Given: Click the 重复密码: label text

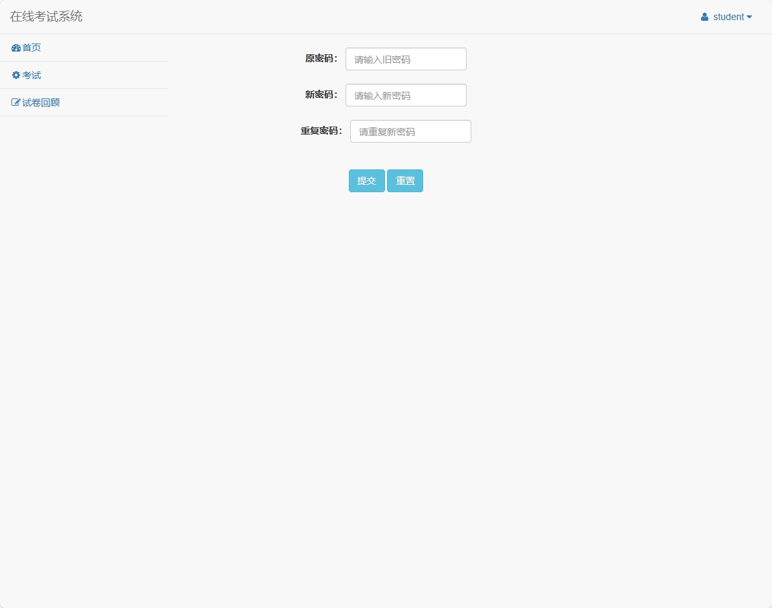Looking at the screenshot, I should point(321,131).
